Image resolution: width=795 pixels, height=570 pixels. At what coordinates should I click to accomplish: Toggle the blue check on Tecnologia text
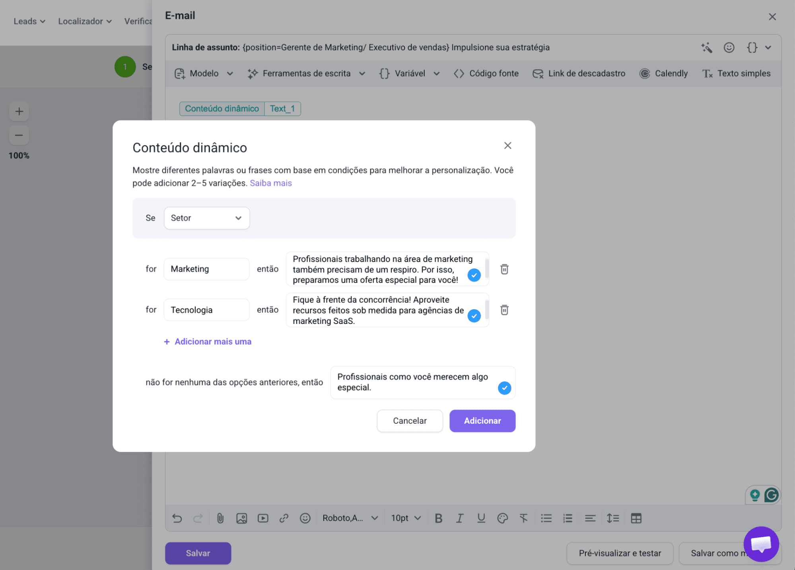[474, 316]
